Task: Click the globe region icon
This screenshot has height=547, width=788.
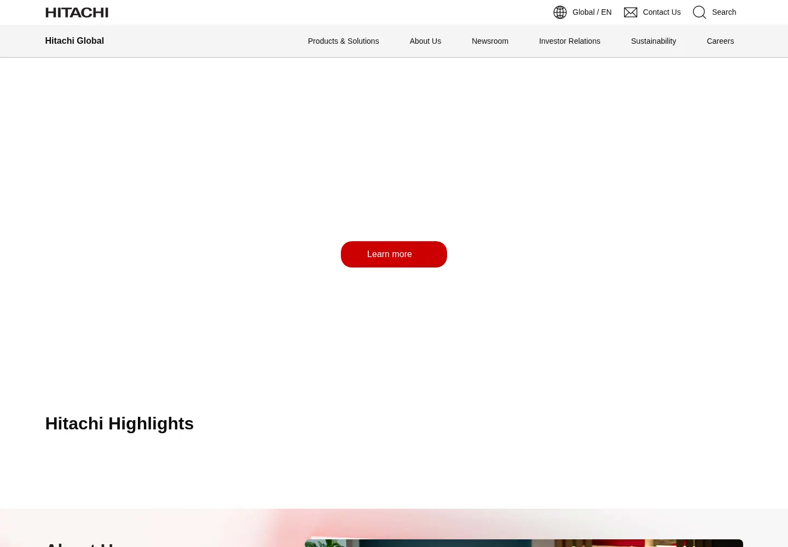Action: [560, 12]
